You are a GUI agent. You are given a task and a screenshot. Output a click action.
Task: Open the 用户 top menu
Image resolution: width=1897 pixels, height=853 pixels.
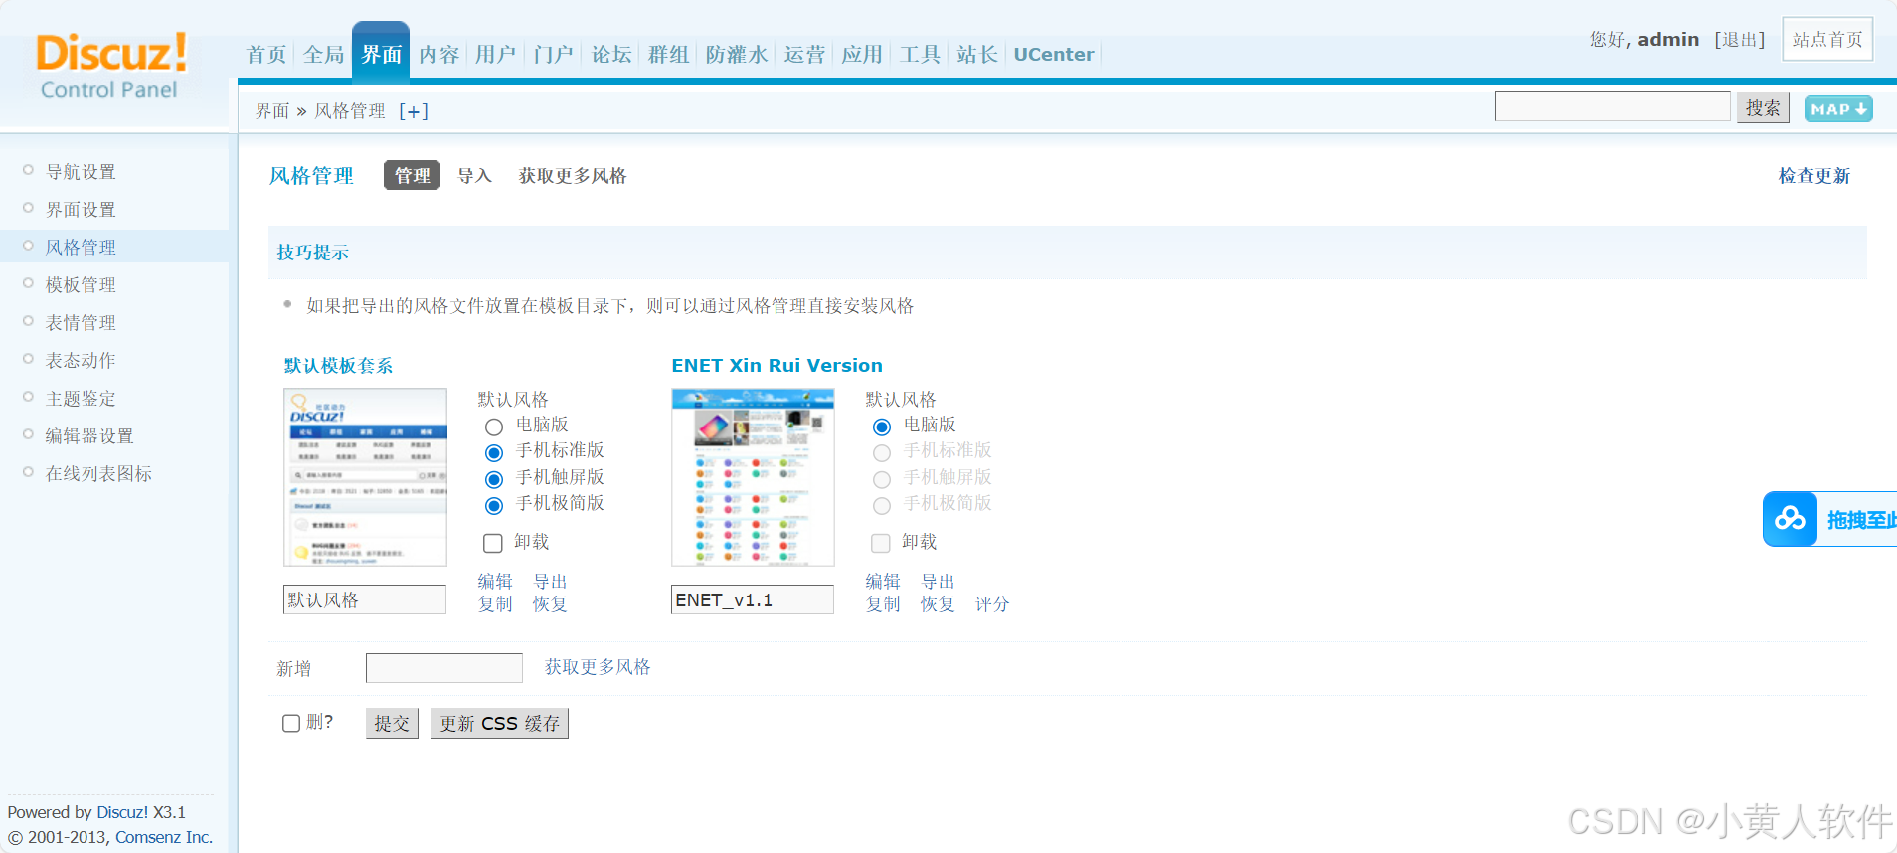tap(496, 54)
